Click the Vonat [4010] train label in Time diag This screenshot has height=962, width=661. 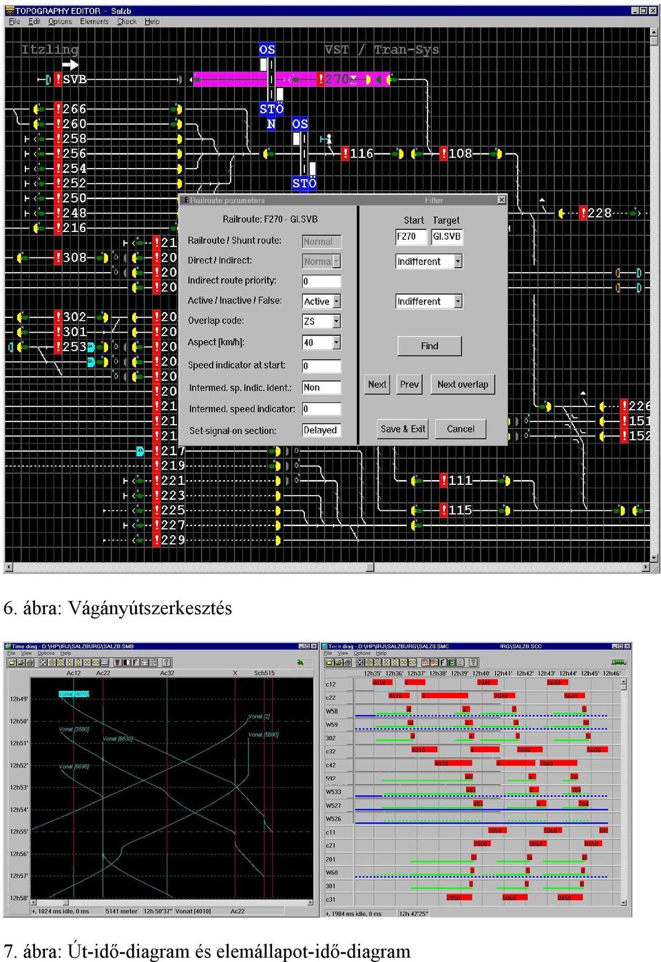click(74, 694)
